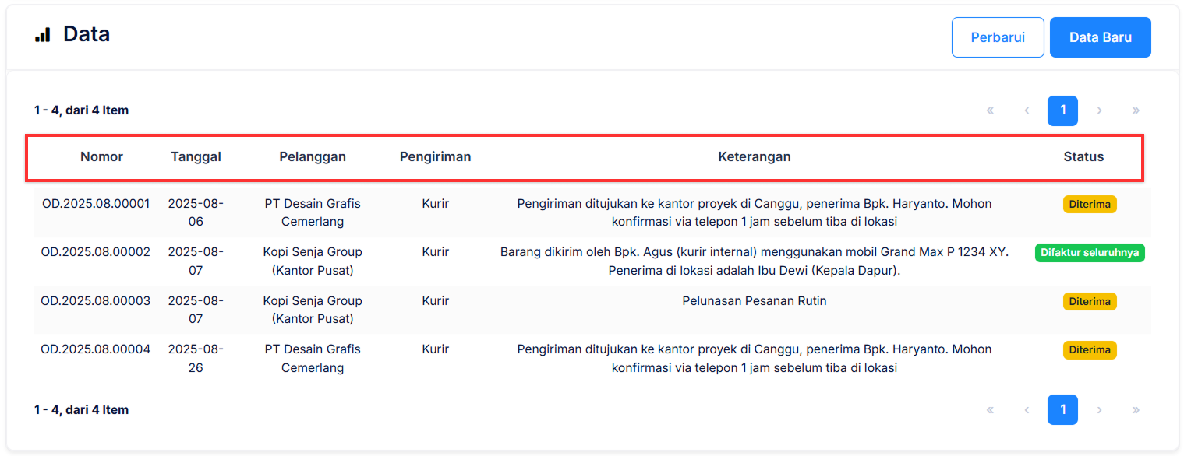The image size is (1184, 456).
Task: Click the first-page double-arrow in top pagination
Action: 990,110
